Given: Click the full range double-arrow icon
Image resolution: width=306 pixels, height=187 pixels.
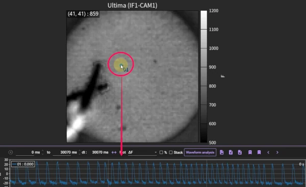Looking at the screenshot, I should tap(114, 152).
